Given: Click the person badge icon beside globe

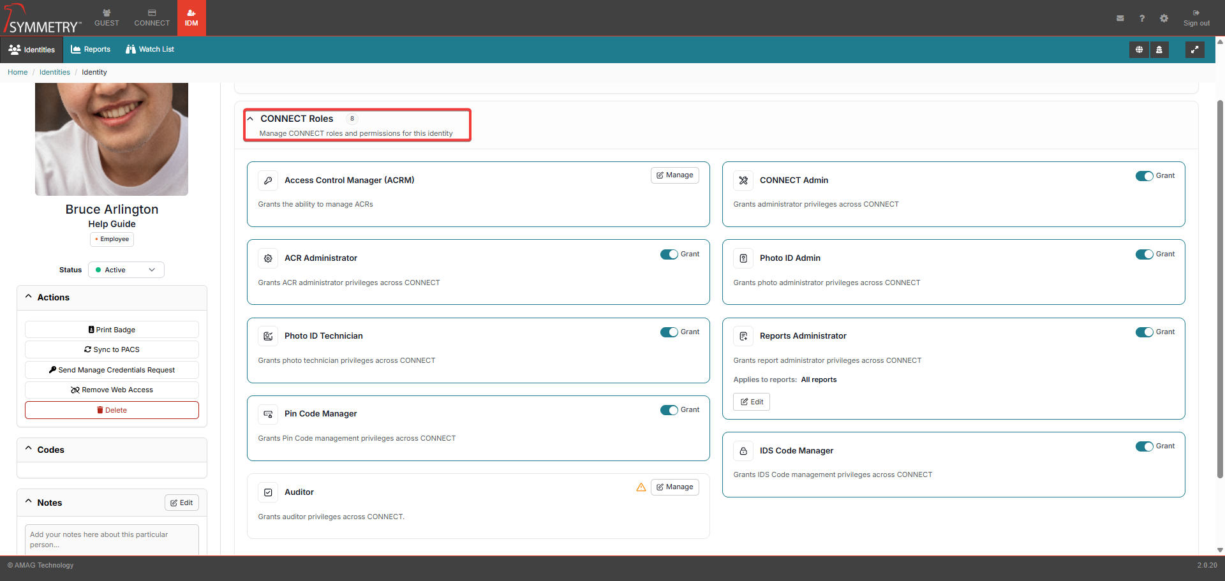Looking at the screenshot, I should pyautogui.click(x=1159, y=50).
